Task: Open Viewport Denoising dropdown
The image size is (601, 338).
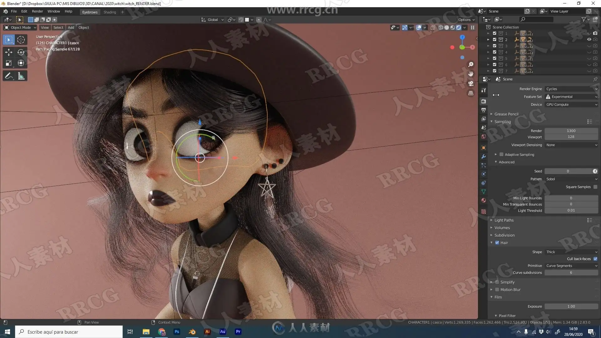Action: pos(571,145)
